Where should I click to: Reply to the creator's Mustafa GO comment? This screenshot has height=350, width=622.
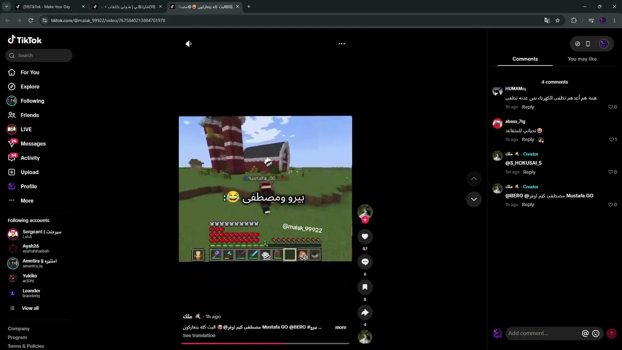(x=528, y=205)
